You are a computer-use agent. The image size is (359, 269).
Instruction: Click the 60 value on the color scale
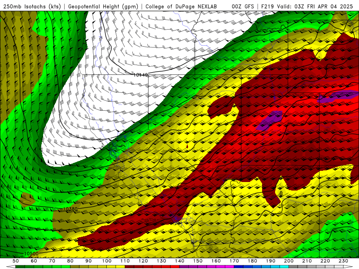(34, 261)
